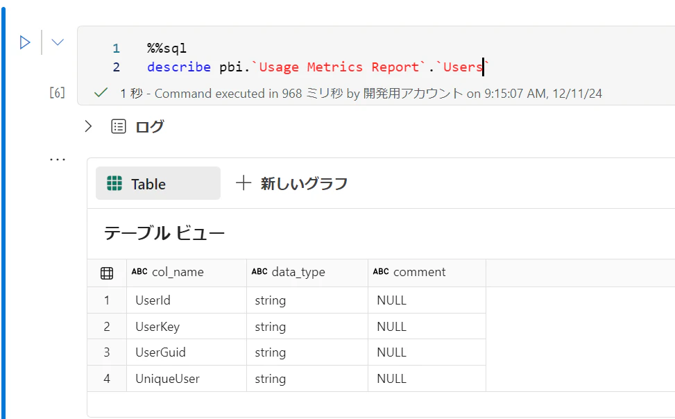Select row number 1
This screenshot has width=675, height=419.
coord(107,300)
